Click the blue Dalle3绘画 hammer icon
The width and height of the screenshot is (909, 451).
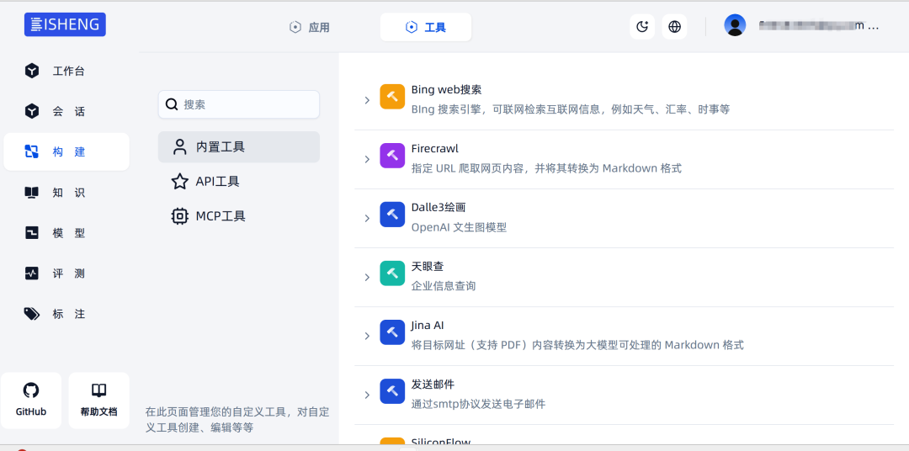click(392, 215)
